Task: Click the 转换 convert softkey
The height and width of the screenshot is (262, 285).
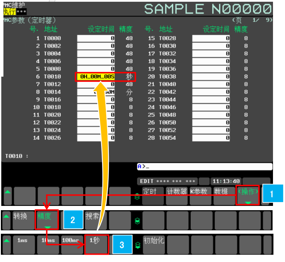Action: (24, 220)
